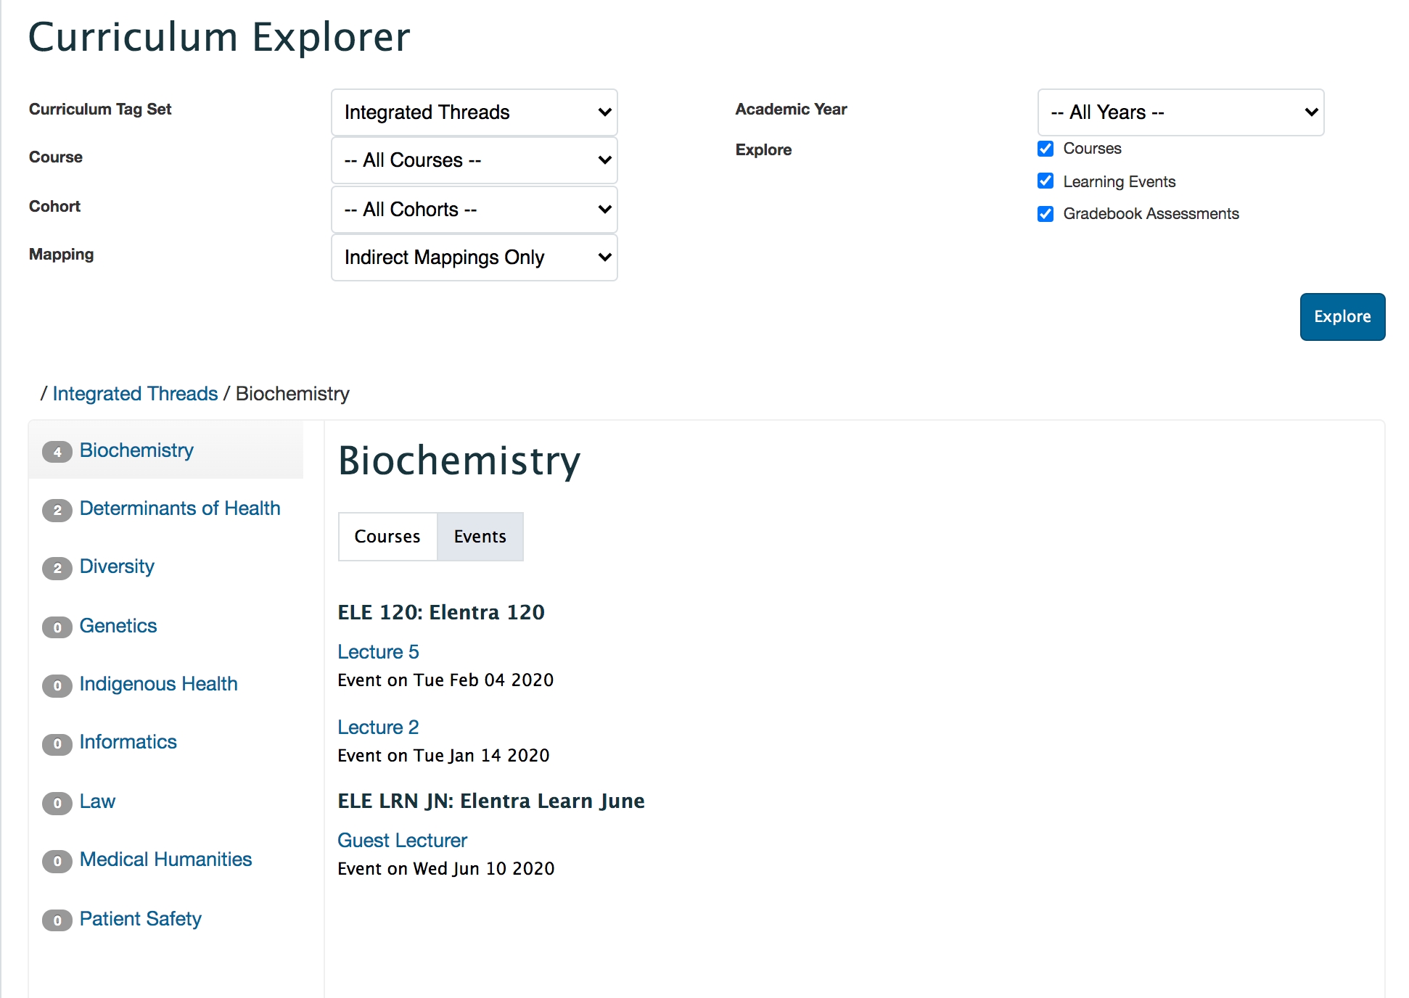Click the Genetics count badge
Viewport: 1409px width, 998px height.
tap(57, 627)
